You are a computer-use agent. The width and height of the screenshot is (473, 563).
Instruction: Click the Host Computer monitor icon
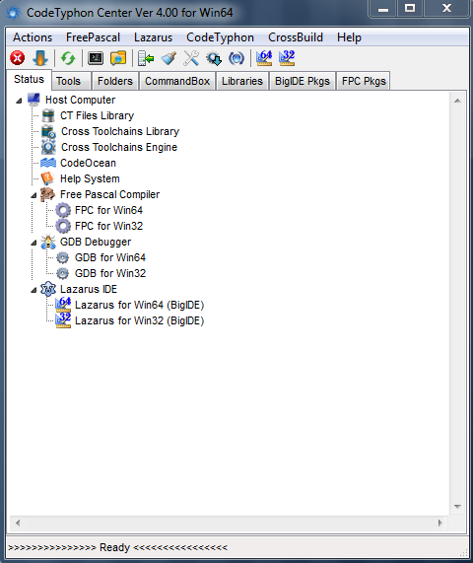pyautogui.click(x=34, y=100)
